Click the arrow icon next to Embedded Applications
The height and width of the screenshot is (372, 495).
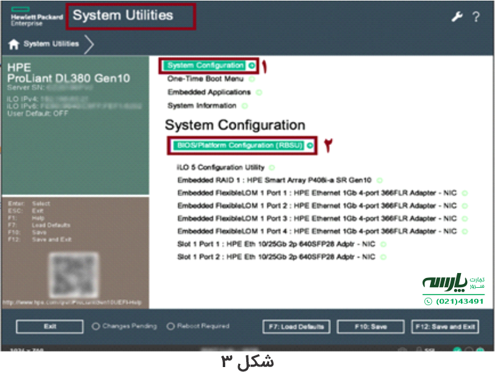point(259,92)
